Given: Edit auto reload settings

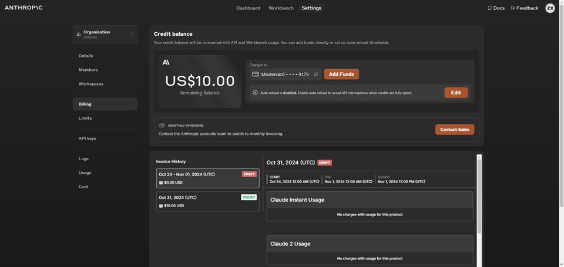Looking at the screenshot, I should click(456, 93).
